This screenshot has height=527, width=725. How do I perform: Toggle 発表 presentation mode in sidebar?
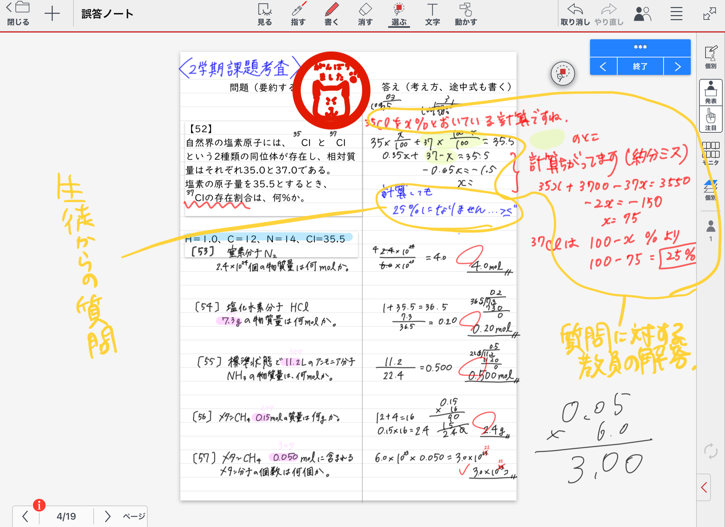coord(711,93)
